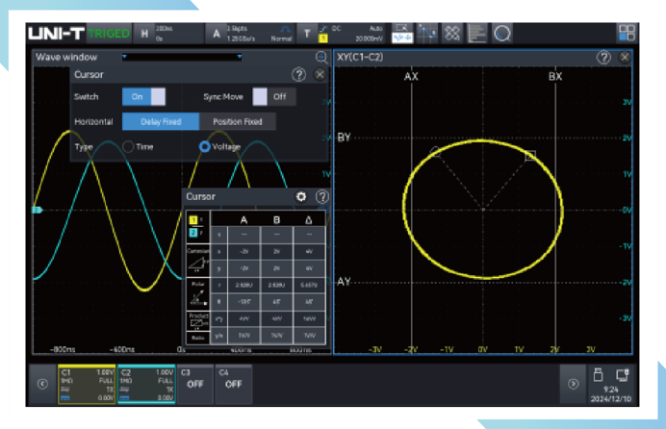Open the C2 channel settings tab
The image size is (666, 429).
[146, 384]
